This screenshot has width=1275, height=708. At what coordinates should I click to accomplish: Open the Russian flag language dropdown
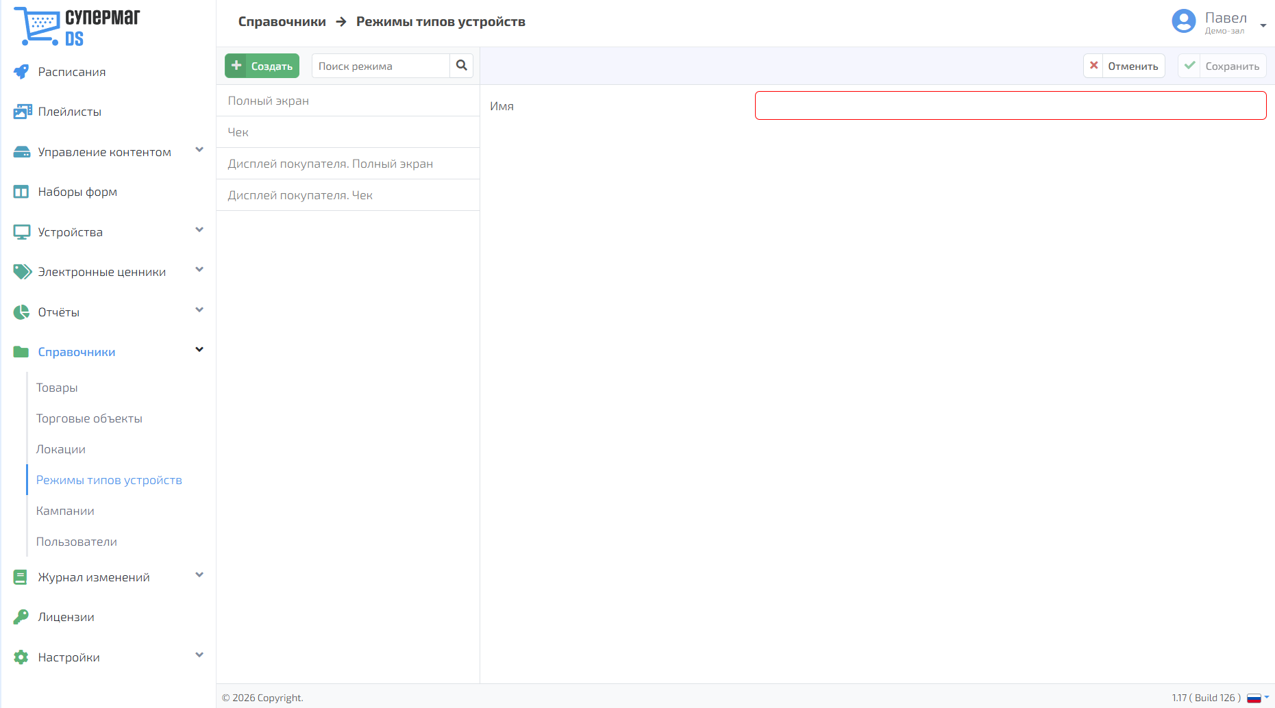click(1258, 698)
